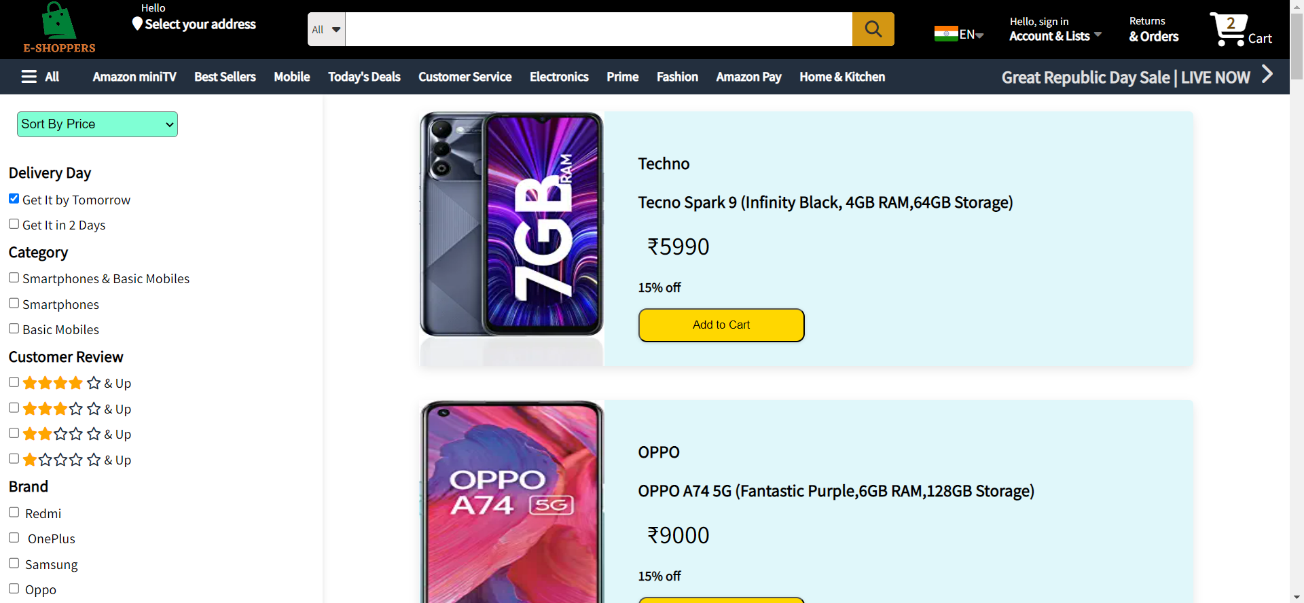Expand the search category All dropdown
This screenshot has width=1304, height=603.
(x=327, y=29)
